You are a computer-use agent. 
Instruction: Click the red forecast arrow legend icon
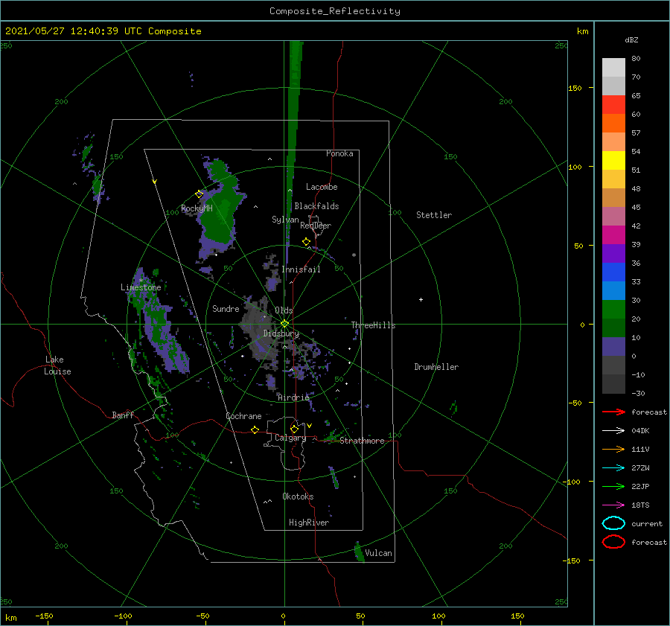pos(613,412)
